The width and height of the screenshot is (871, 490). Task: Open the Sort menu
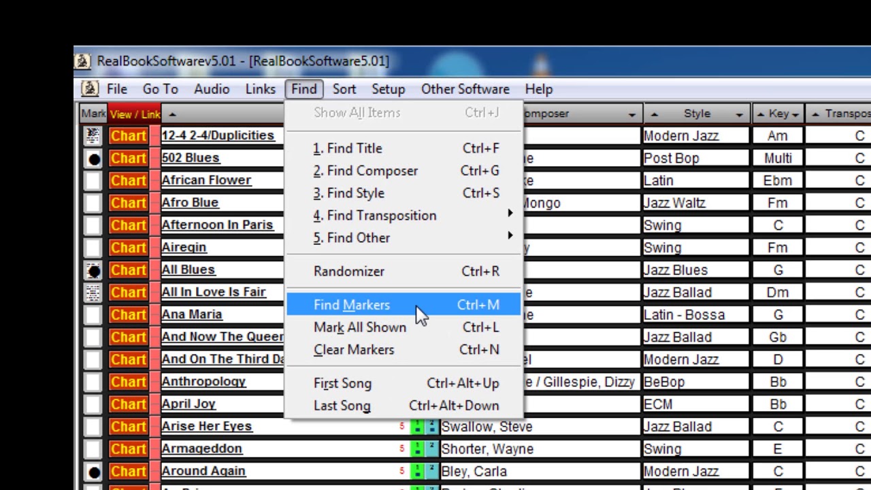(344, 89)
